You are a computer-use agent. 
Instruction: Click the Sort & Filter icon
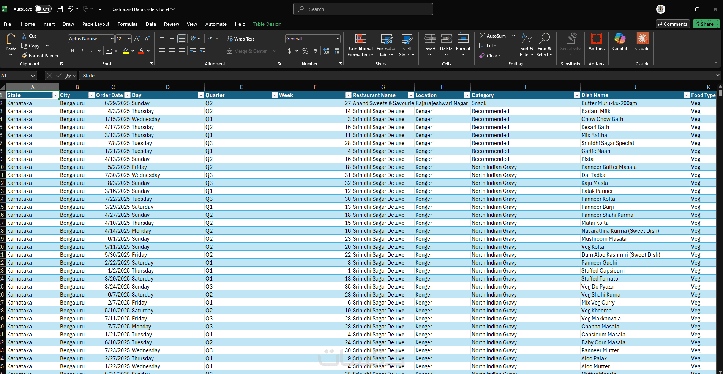527,39
